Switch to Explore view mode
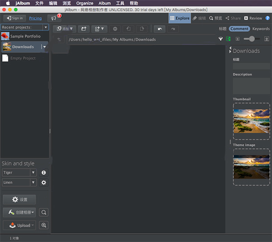This screenshot has width=272, height=242. pos(180,18)
